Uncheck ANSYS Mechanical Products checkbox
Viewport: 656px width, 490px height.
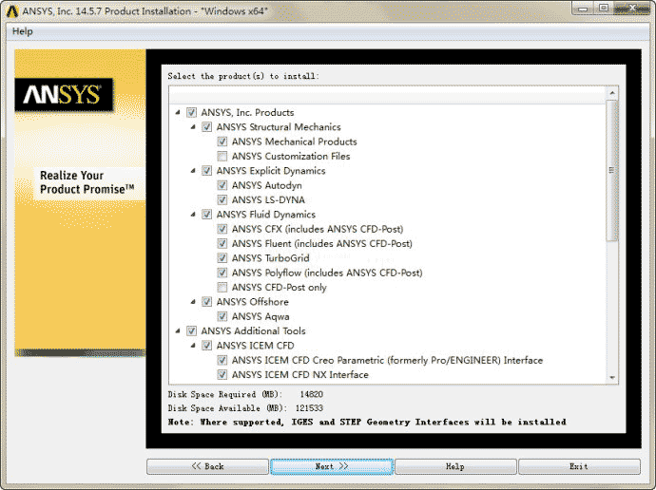pyautogui.click(x=222, y=141)
